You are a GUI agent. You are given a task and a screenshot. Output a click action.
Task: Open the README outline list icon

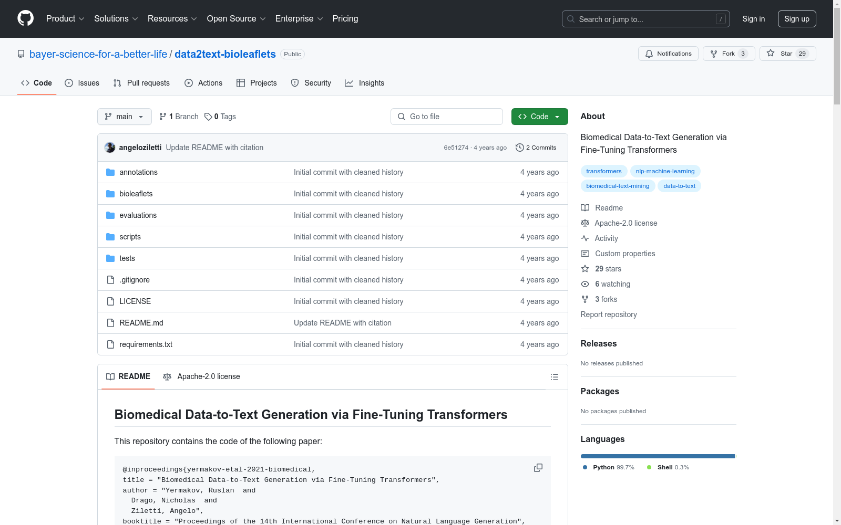point(554,377)
